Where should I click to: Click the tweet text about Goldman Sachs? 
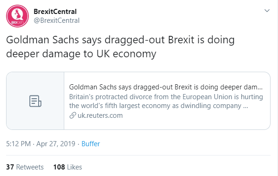(121, 47)
